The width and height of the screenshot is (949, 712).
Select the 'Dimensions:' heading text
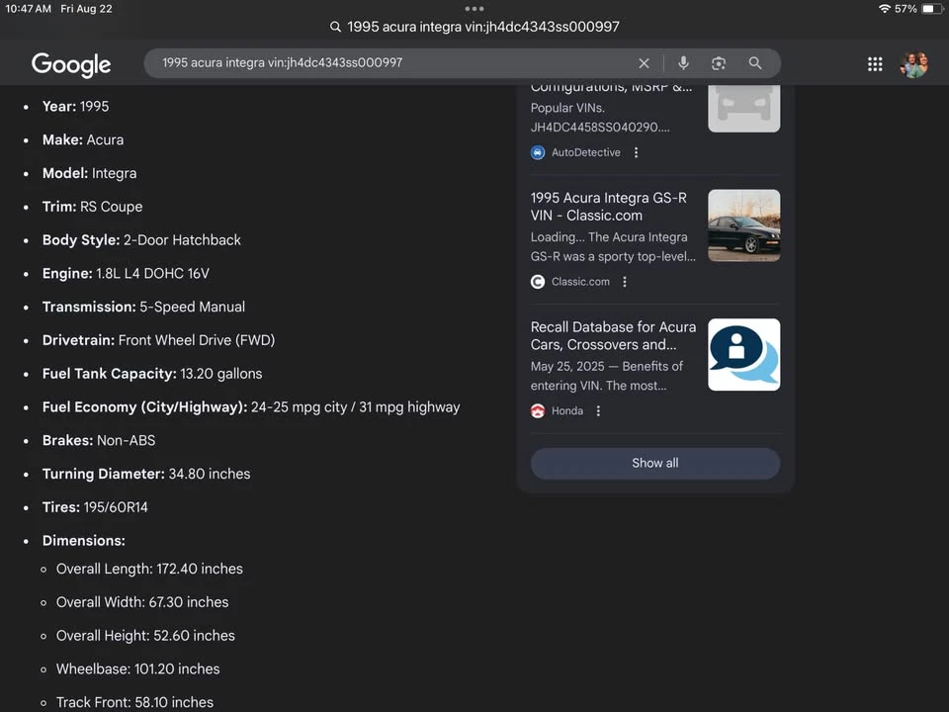pyautogui.click(x=83, y=541)
